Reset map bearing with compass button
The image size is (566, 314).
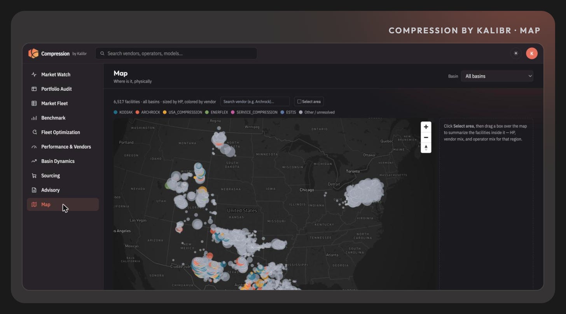[426, 148]
